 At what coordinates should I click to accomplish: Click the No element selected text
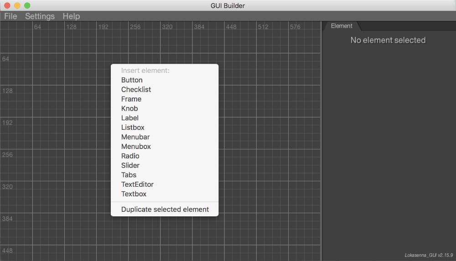(x=388, y=40)
